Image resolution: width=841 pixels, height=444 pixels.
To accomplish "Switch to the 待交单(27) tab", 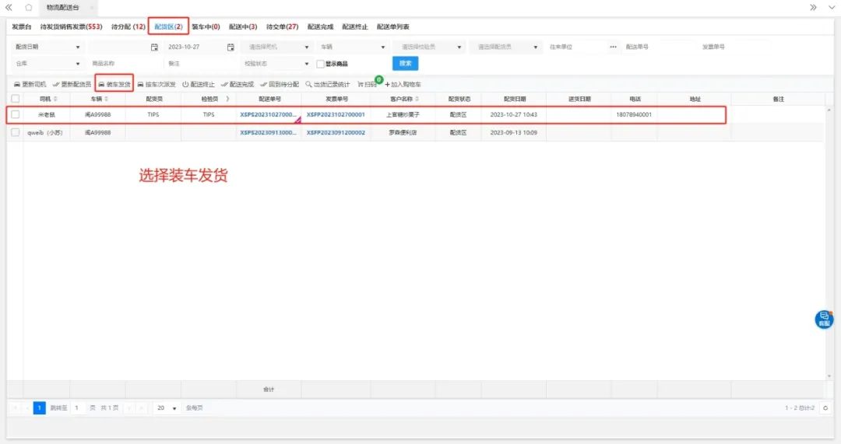I will click(282, 26).
